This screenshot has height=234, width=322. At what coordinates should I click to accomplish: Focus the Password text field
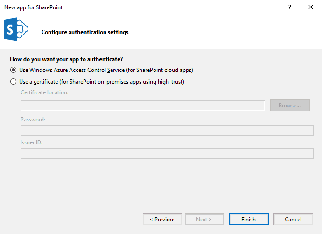pos(167,130)
